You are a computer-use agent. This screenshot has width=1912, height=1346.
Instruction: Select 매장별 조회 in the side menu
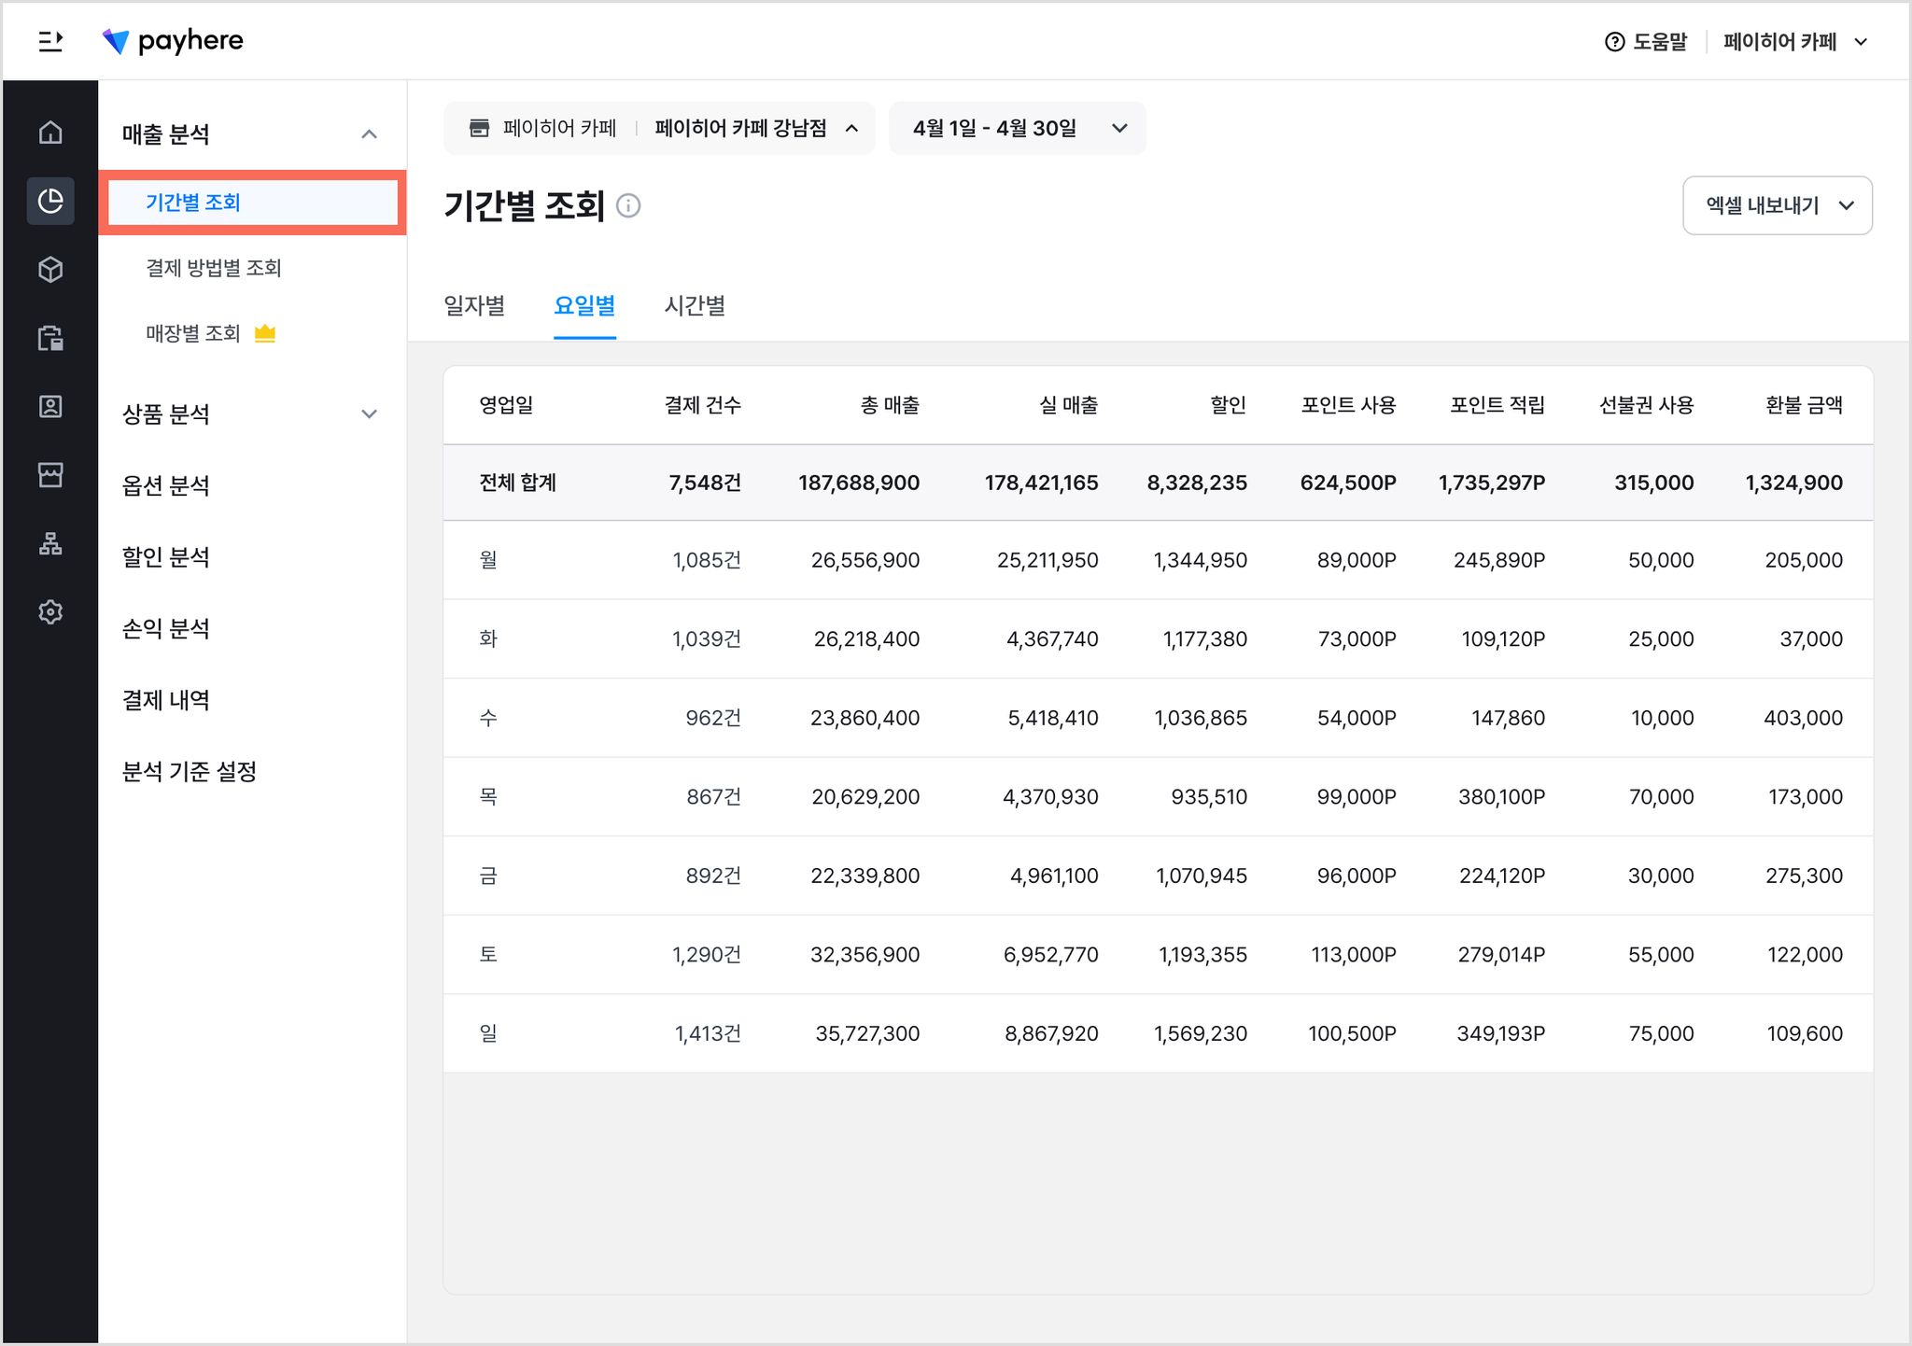pos(193,333)
